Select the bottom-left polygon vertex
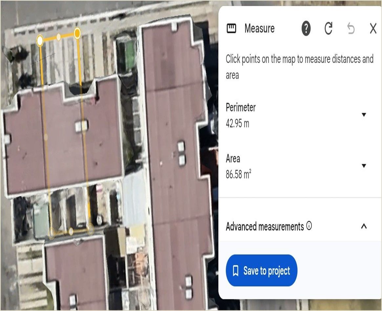 click(x=52, y=233)
